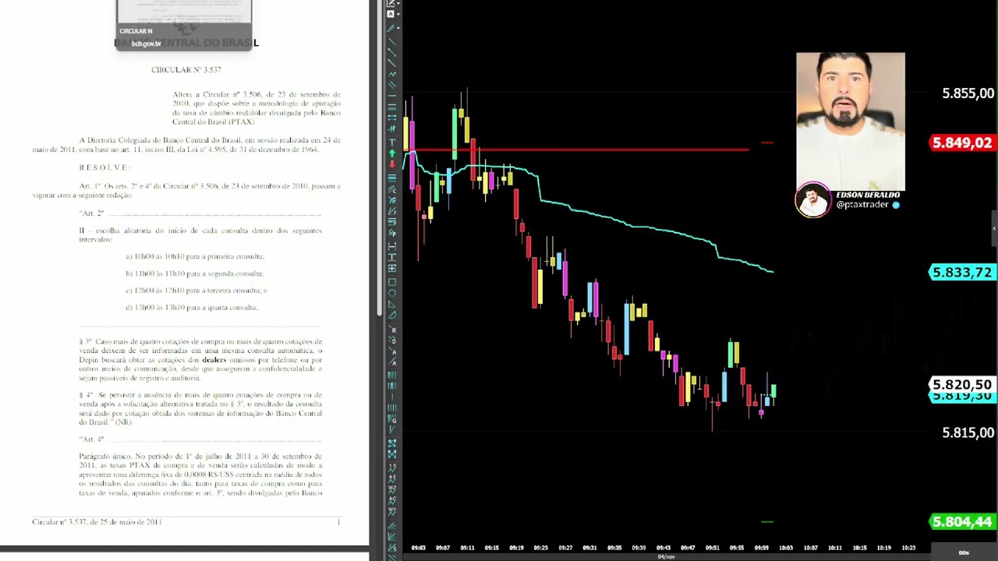Click the 5.815,00 price axis value

coord(968,432)
